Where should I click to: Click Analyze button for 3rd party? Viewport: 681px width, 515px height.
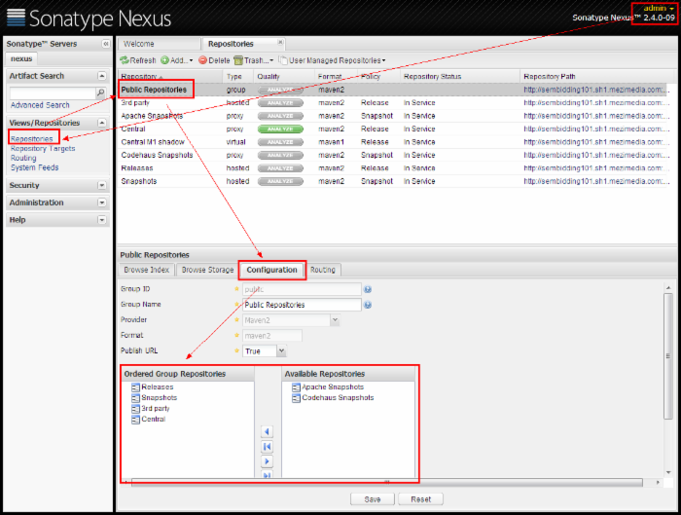coord(280,103)
